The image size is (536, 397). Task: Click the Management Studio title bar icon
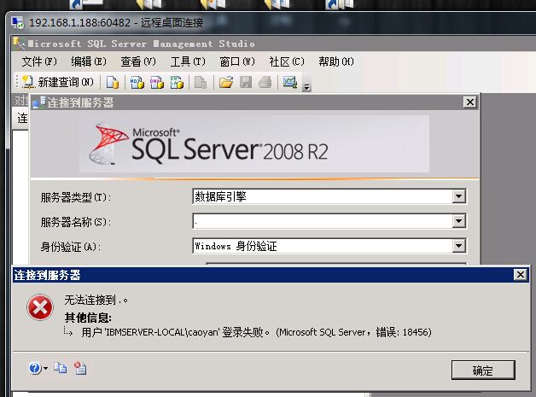(19, 44)
